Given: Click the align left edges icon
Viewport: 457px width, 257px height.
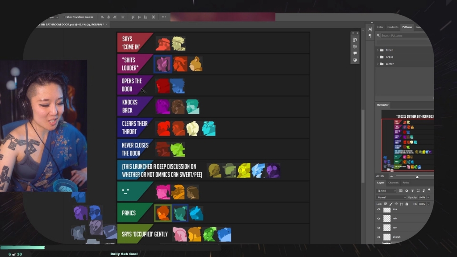Looking at the screenshot, I should [102, 17].
